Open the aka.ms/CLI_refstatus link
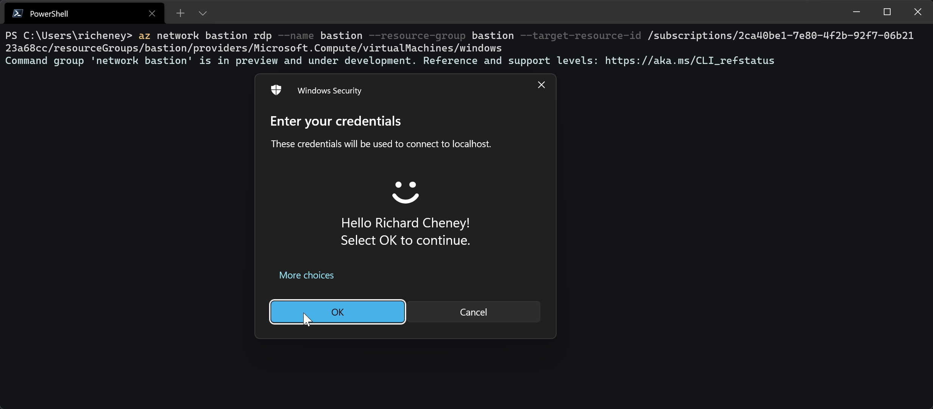Screen dimensions: 933x409 click(x=689, y=61)
